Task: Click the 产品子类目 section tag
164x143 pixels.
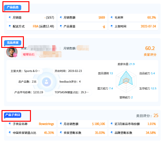Action: [x=13, y=115]
